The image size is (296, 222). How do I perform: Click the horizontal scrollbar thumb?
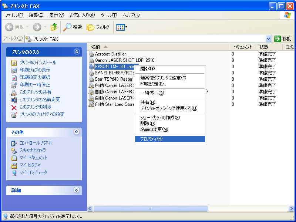[151, 208]
